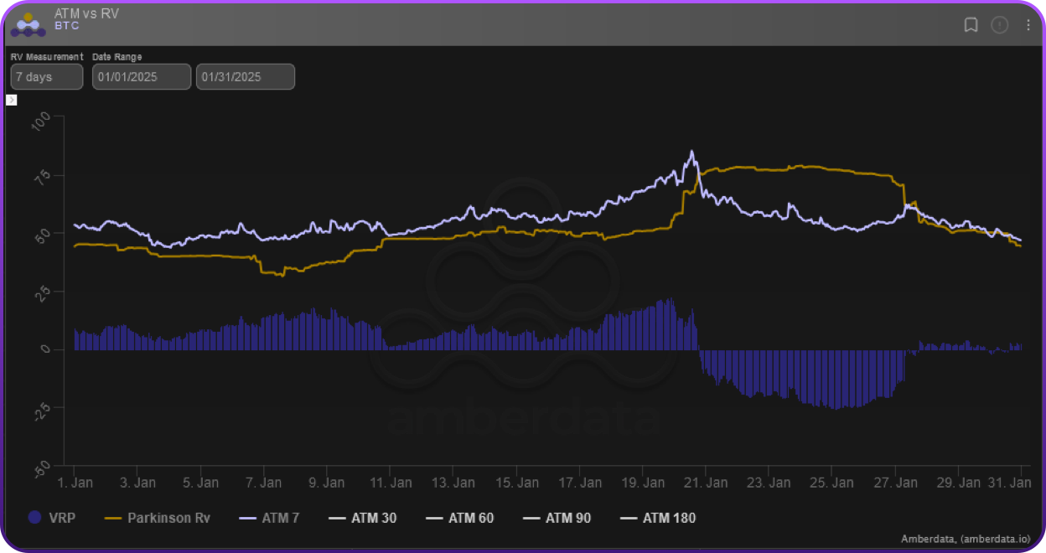The width and height of the screenshot is (1046, 553).
Task: Click the ATM vs RV chart title
Action: point(86,14)
